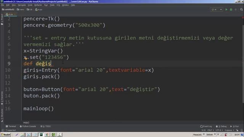Screen dimensions: 244x137
Task: Open the run configuration dropdown
Action: click(217, 10)
